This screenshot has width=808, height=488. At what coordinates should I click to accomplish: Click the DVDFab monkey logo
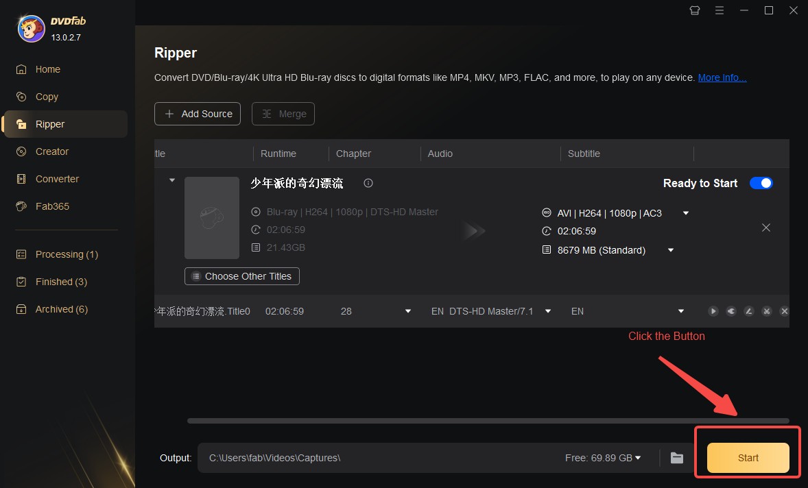tap(31, 29)
